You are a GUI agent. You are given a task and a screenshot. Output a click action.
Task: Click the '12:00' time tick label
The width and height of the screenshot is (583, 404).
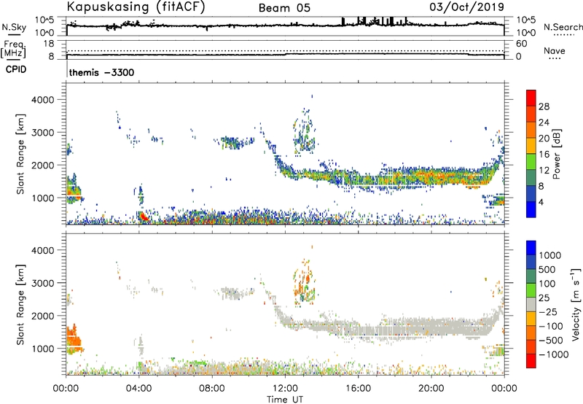point(285,389)
